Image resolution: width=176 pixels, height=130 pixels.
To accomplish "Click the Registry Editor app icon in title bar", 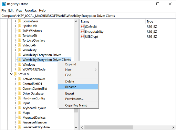I will [x=4, y=4].
